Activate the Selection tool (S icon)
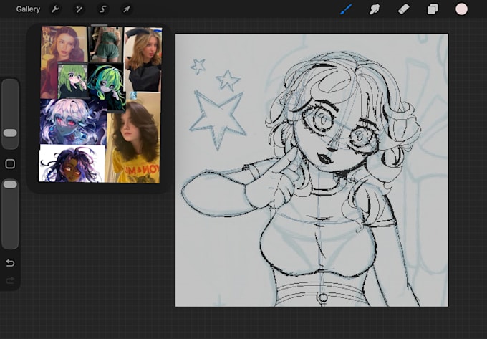The width and height of the screenshot is (487, 339). (102, 9)
